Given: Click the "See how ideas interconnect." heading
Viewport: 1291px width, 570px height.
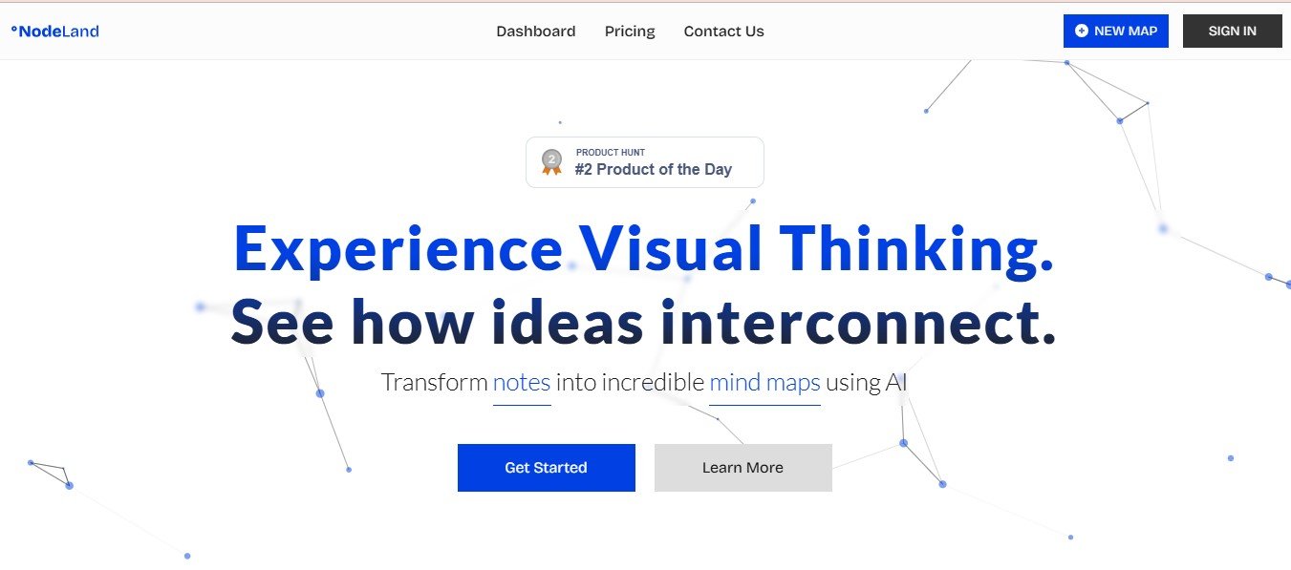Looking at the screenshot, I should click(x=643, y=323).
